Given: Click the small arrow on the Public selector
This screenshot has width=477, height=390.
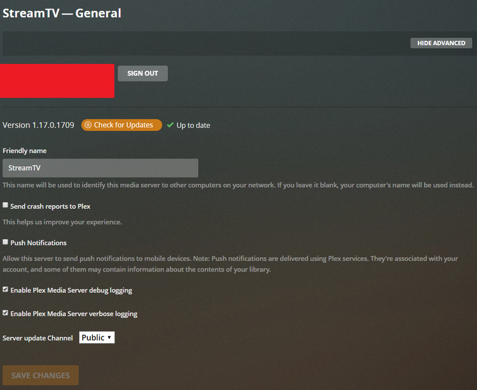Looking at the screenshot, I should (109, 338).
